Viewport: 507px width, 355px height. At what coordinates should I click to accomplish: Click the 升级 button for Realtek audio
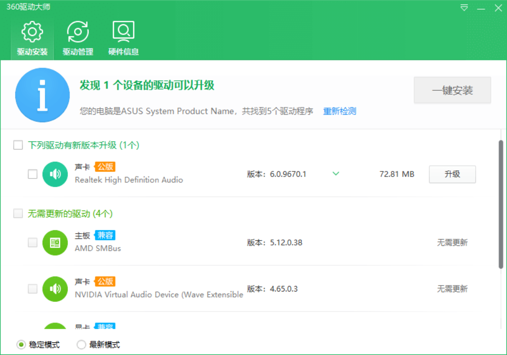[452, 174]
